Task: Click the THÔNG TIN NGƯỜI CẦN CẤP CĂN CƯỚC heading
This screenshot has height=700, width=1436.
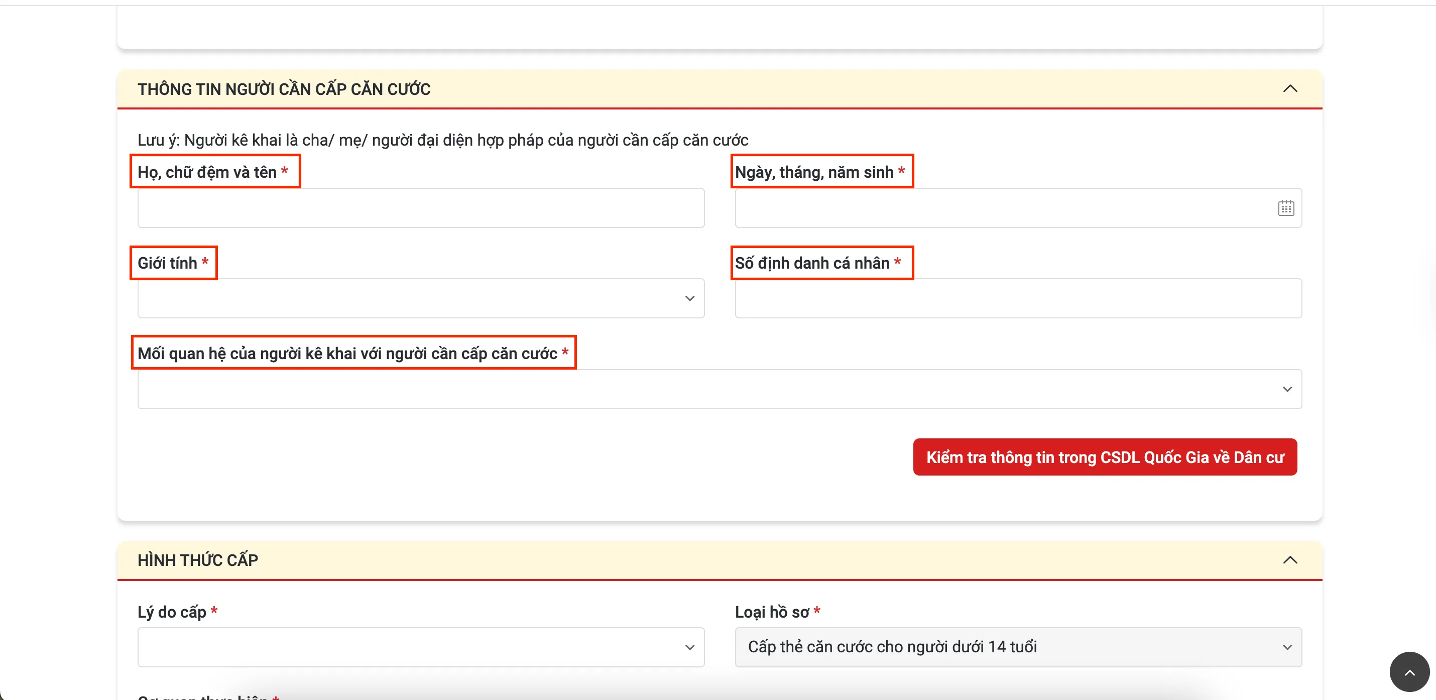Action: pos(284,89)
